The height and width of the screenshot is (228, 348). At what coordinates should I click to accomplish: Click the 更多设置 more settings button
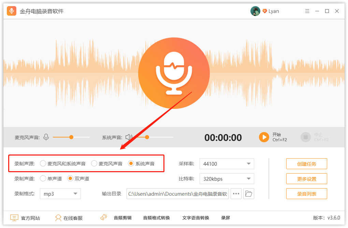(x=306, y=179)
